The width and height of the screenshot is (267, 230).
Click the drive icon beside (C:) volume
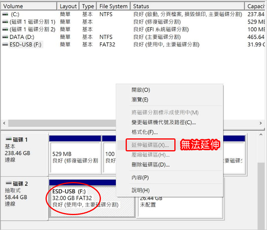(5, 14)
